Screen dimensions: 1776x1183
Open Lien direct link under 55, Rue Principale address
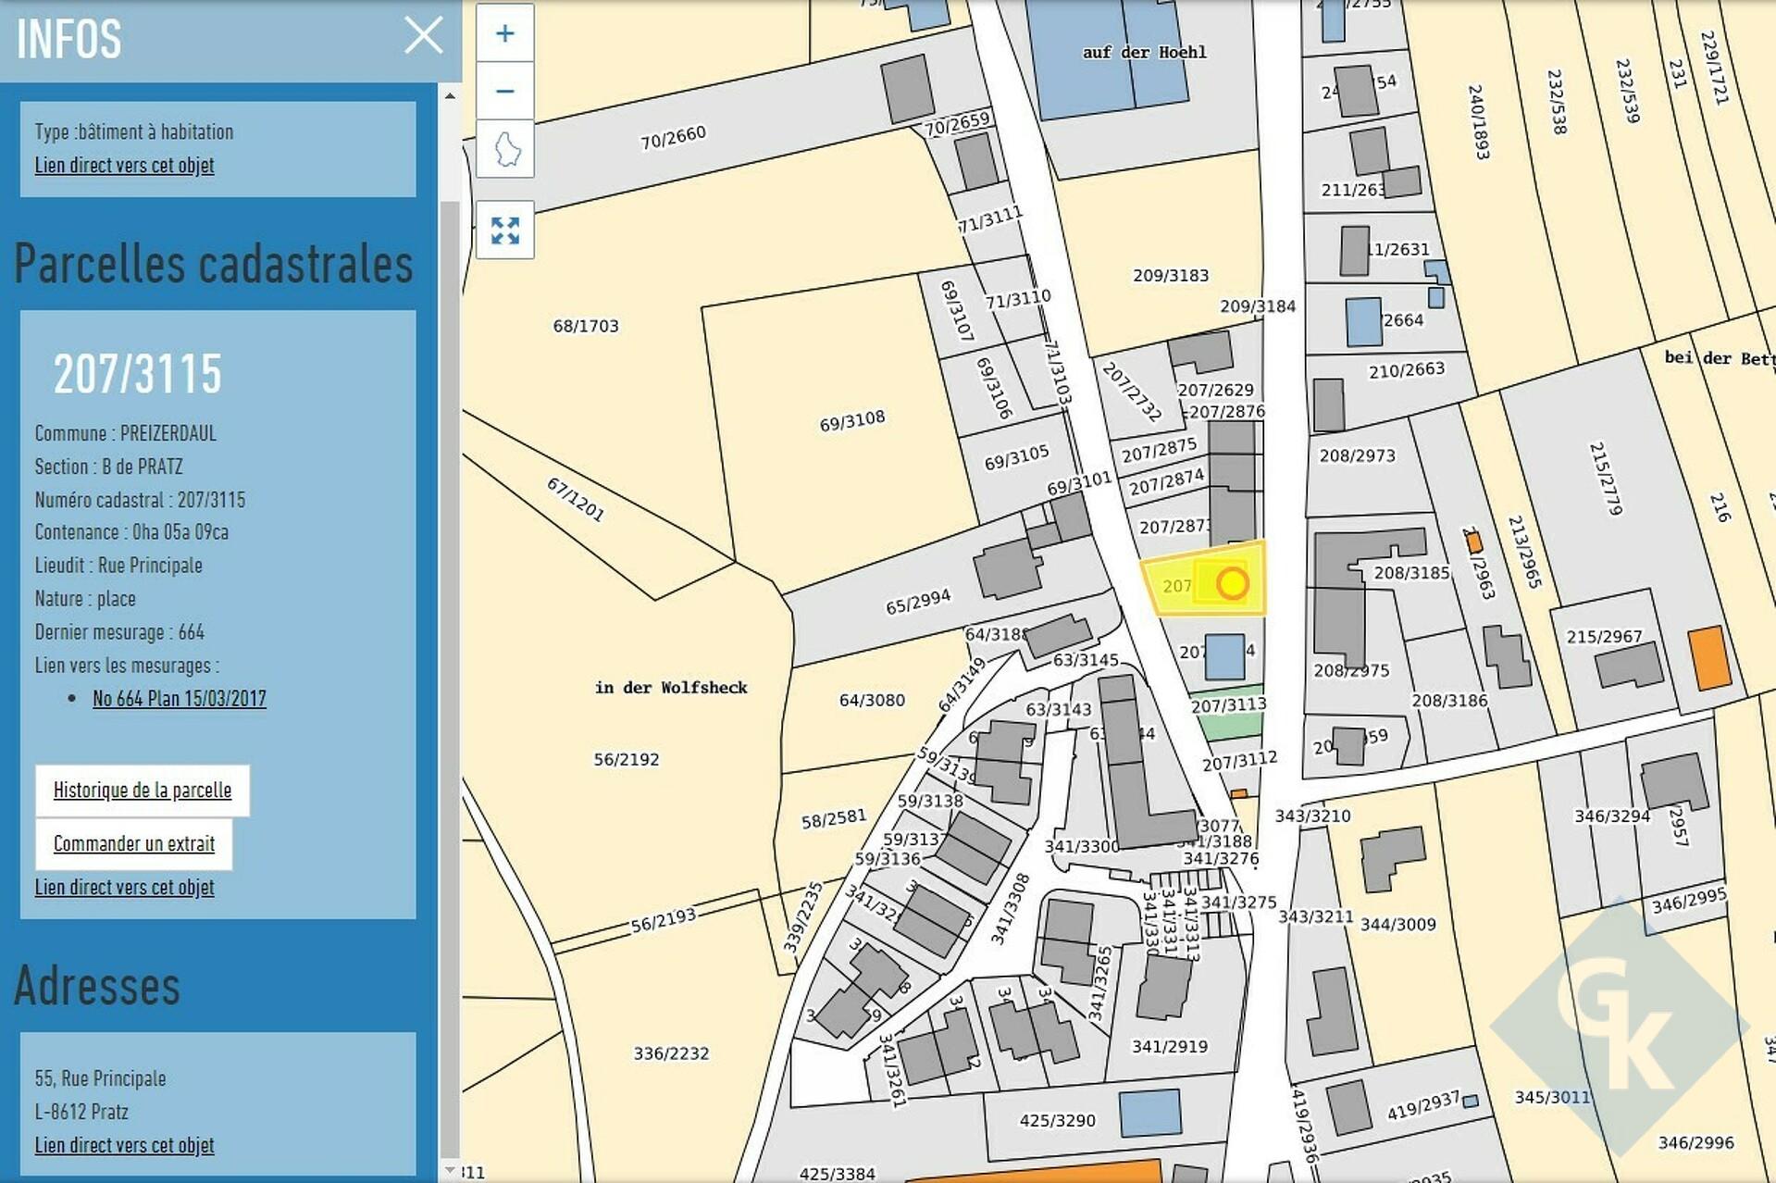[124, 1146]
